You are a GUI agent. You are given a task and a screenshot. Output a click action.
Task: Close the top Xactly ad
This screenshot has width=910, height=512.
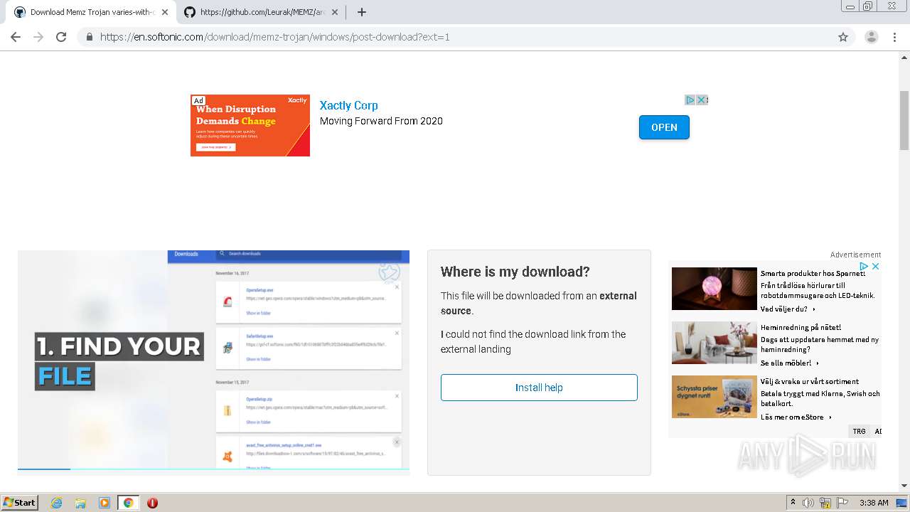pos(701,100)
